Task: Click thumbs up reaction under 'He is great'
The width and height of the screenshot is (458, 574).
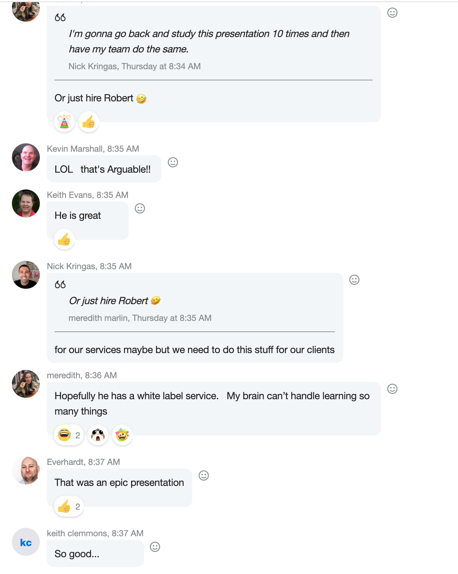Action: coord(64,239)
